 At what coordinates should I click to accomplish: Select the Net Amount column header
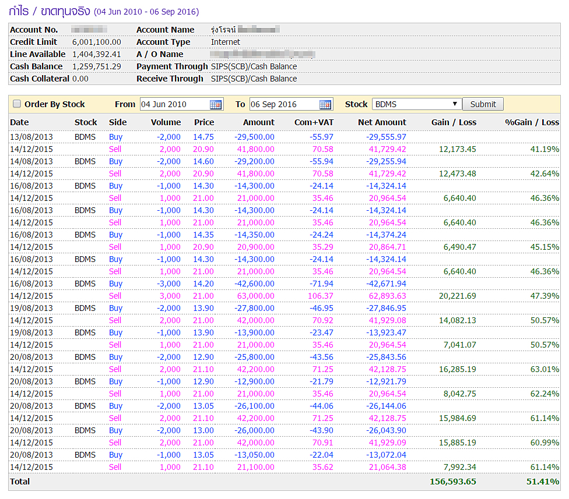pyautogui.click(x=382, y=122)
